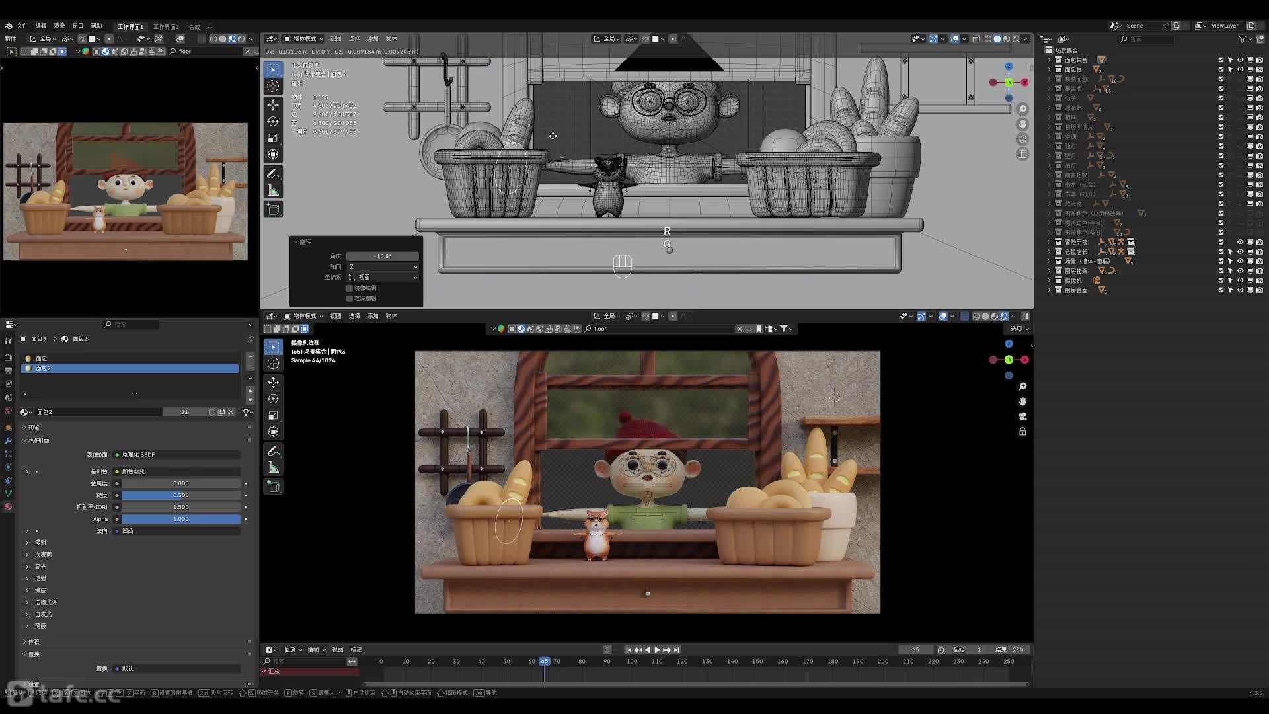Enable the 镜像编辑 checkbox in rotate panel
1269x714 pixels.
[x=350, y=288]
